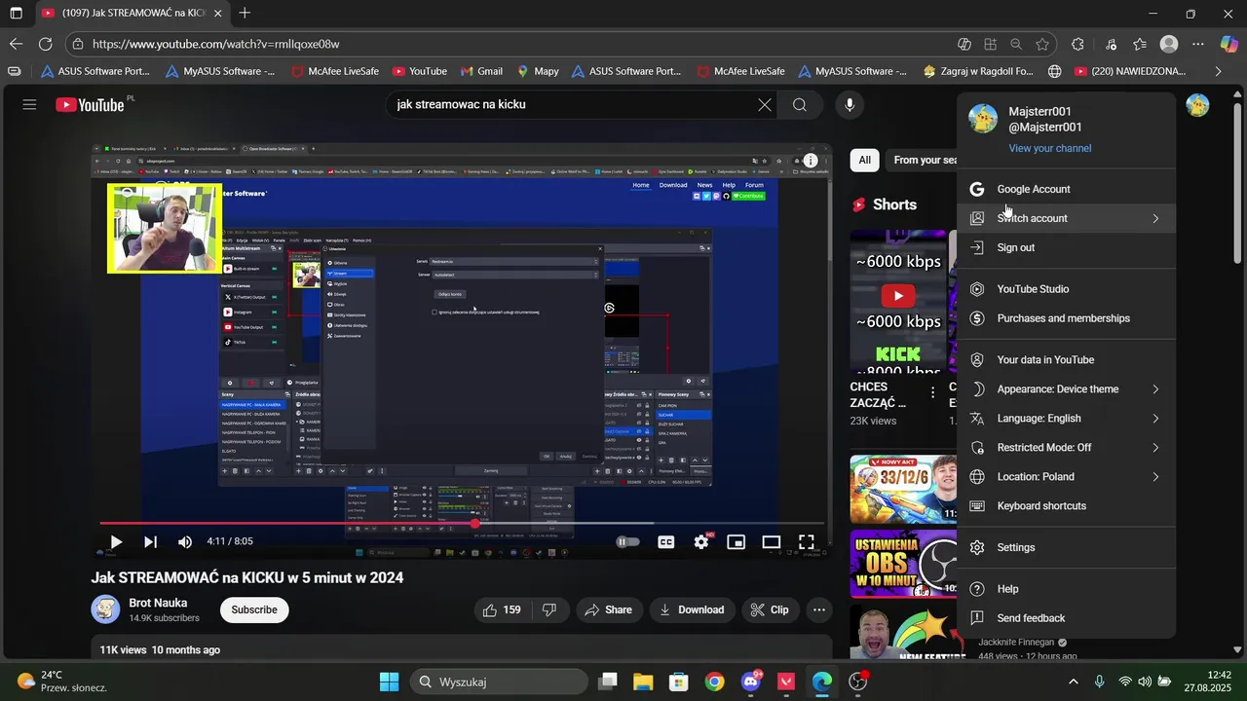Viewport: 1247px width, 701px height.
Task: Open more actions ellipsis below video
Action: click(819, 609)
